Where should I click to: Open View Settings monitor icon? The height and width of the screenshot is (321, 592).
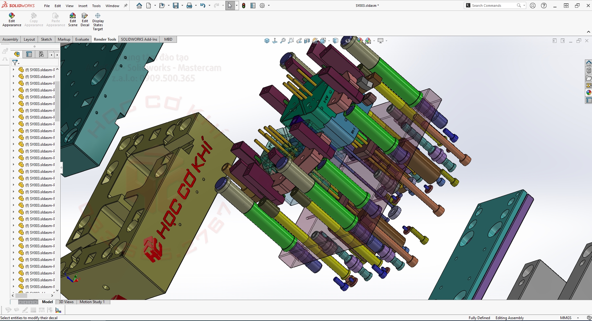point(380,41)
